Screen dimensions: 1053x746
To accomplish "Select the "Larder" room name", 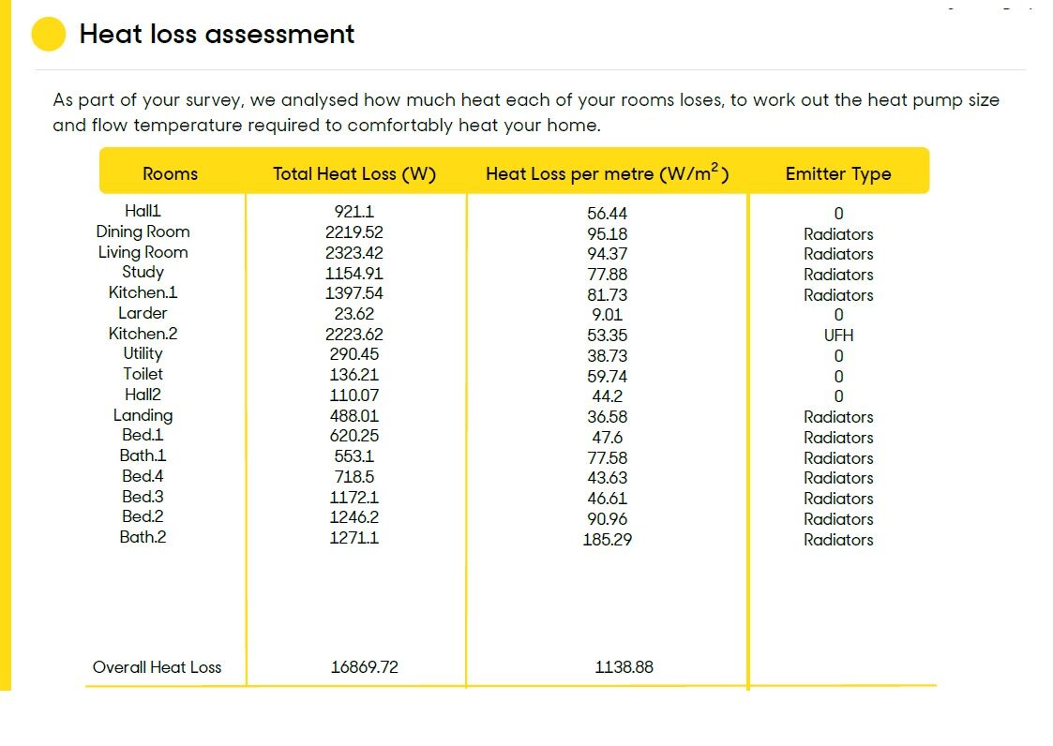I will point(143,313).
